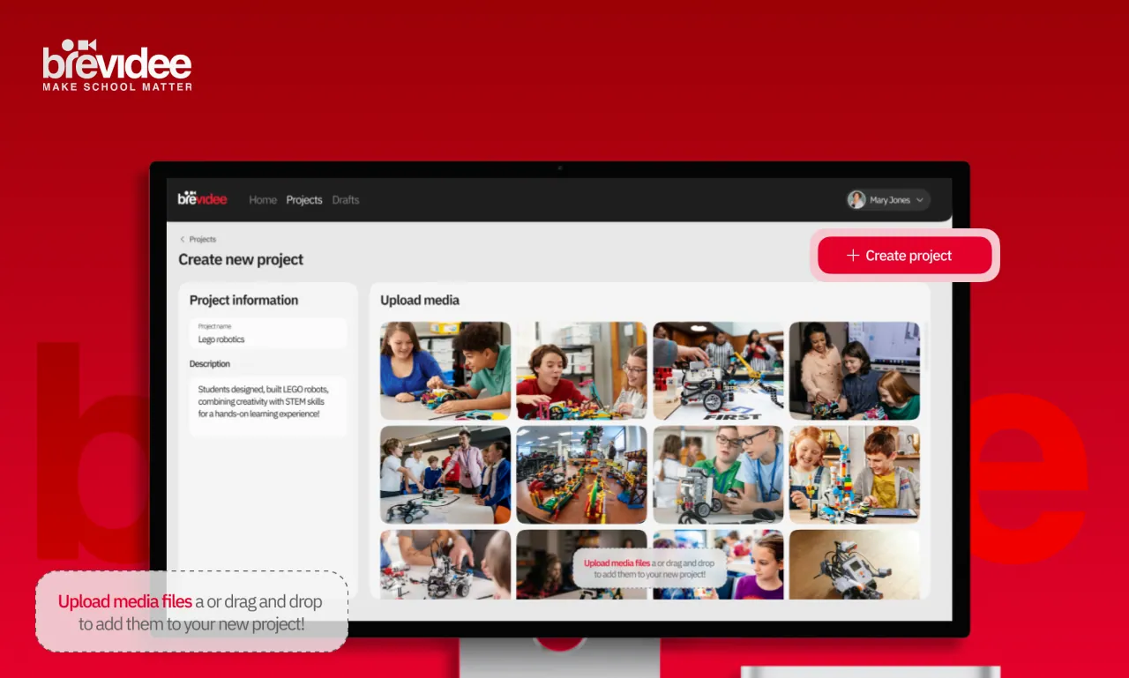
Task: Select thumbnail showing FIRST robotics competition table
Action: [718, 370]
